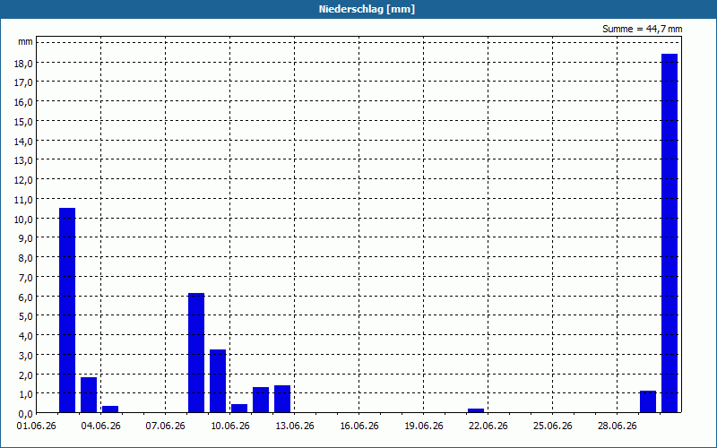Click the 14,0 y-axis value
The width and height of the screenshot is (717, 448).
click(x=23, y=141)
